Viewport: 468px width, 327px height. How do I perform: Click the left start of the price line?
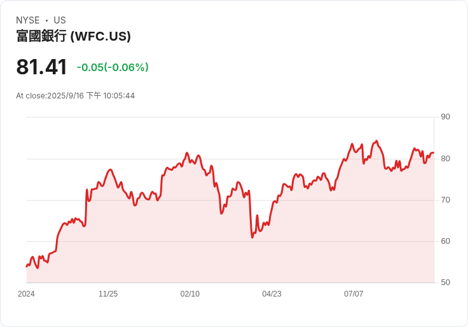tap(27, 266)
